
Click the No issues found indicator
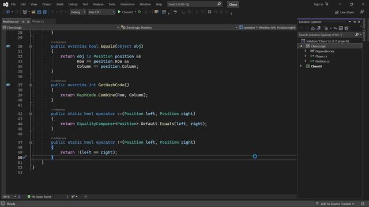(x=39, y=197)
